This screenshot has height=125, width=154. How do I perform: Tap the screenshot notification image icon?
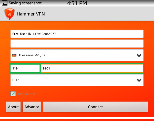pos(5,3)
